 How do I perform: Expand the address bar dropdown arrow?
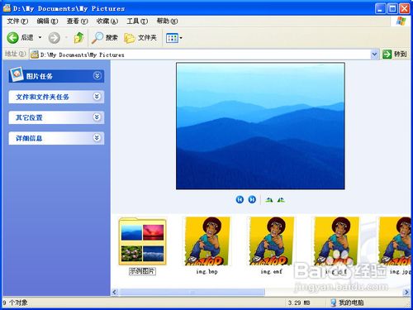tap(374, 55)
